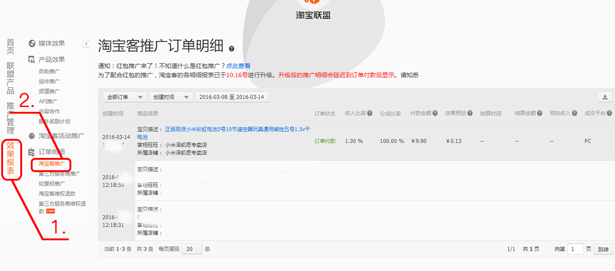Open date range picker 2016-03-08 至 2016-03-14

231,97
